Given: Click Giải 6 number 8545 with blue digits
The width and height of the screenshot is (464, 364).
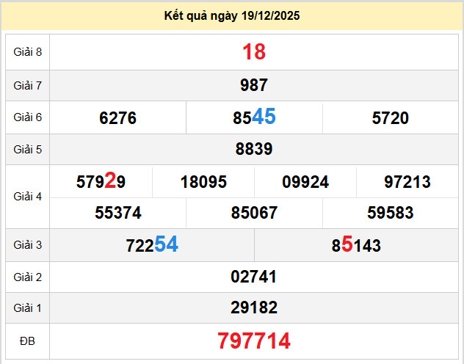Looking at the screenshot, I should tap(254, 117).
